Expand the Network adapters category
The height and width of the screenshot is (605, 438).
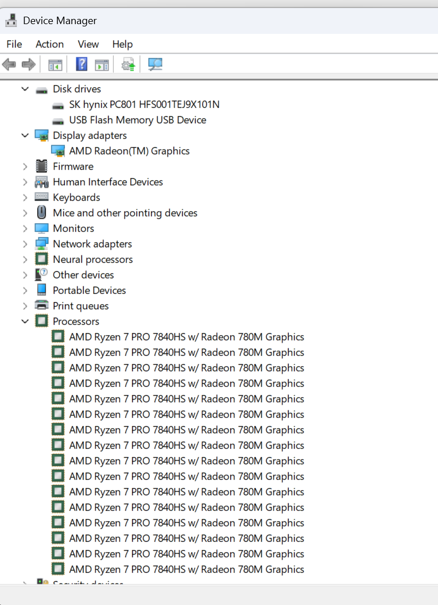(x=25, y=244)
